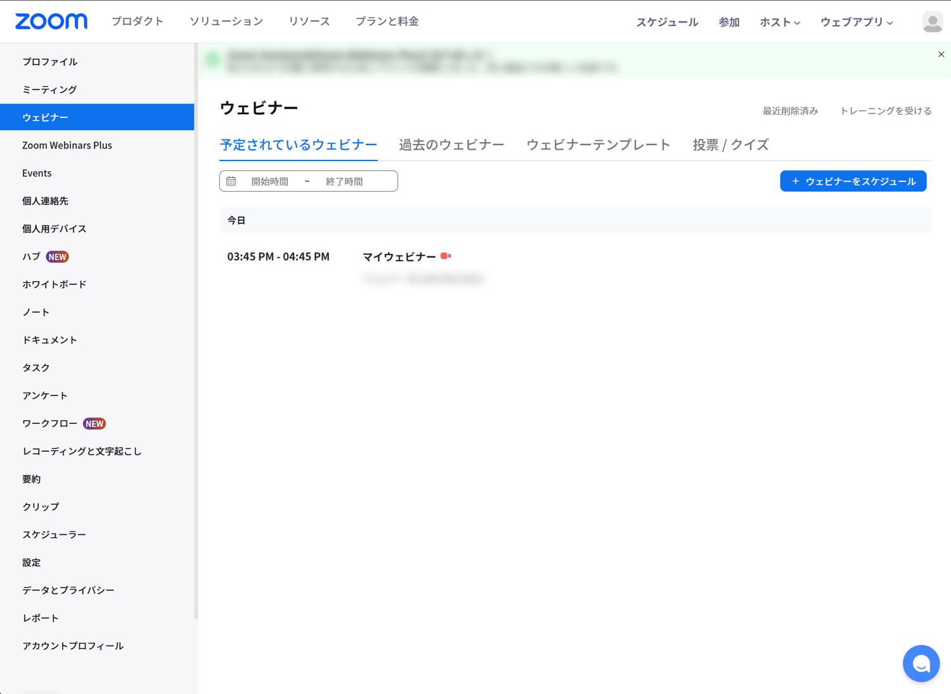
Task: Open the user profile avatar
Action: click(932, 22)
